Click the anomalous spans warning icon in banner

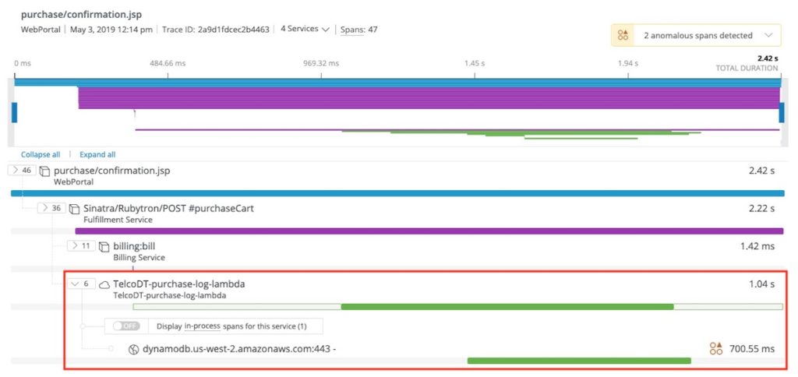tap(623, 35)
